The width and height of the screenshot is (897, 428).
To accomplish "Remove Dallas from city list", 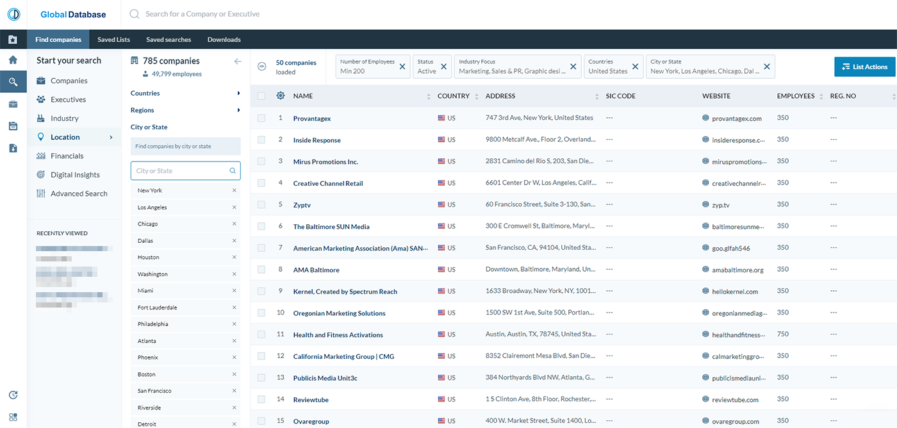I will point(234,240).
